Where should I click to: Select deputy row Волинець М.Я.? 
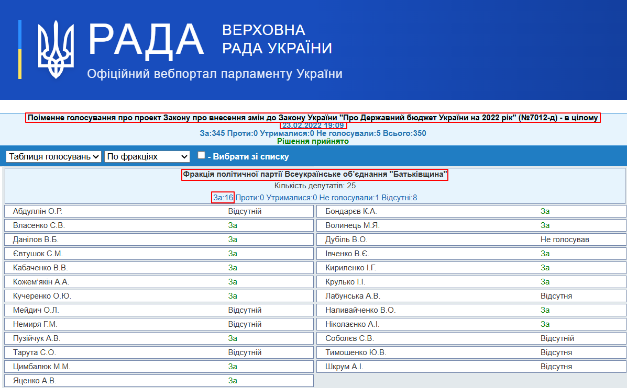471,225
